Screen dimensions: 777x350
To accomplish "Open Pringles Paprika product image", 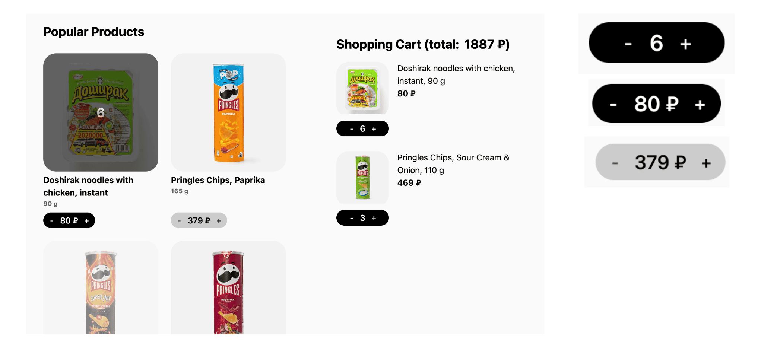I will 228,112.
